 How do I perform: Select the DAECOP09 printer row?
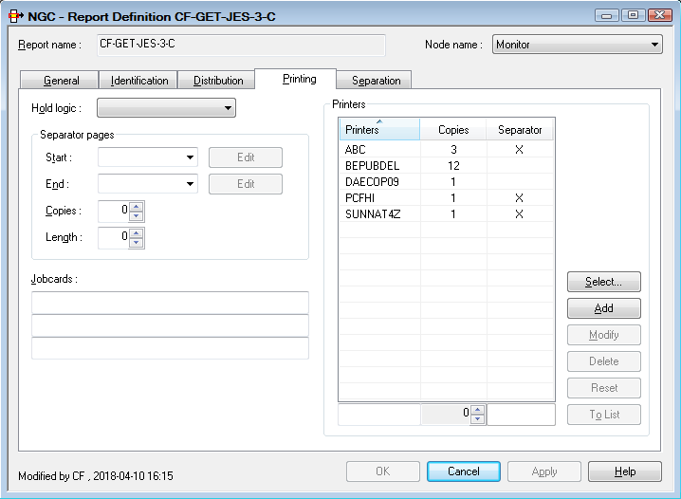446,181
